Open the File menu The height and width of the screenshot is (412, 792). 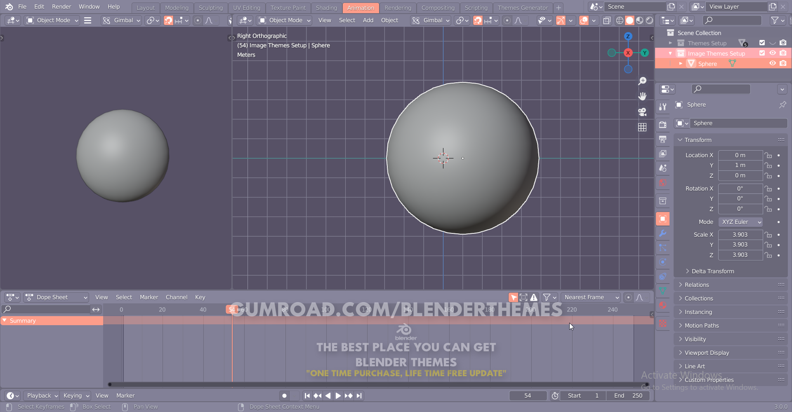(x=22, y=7)
